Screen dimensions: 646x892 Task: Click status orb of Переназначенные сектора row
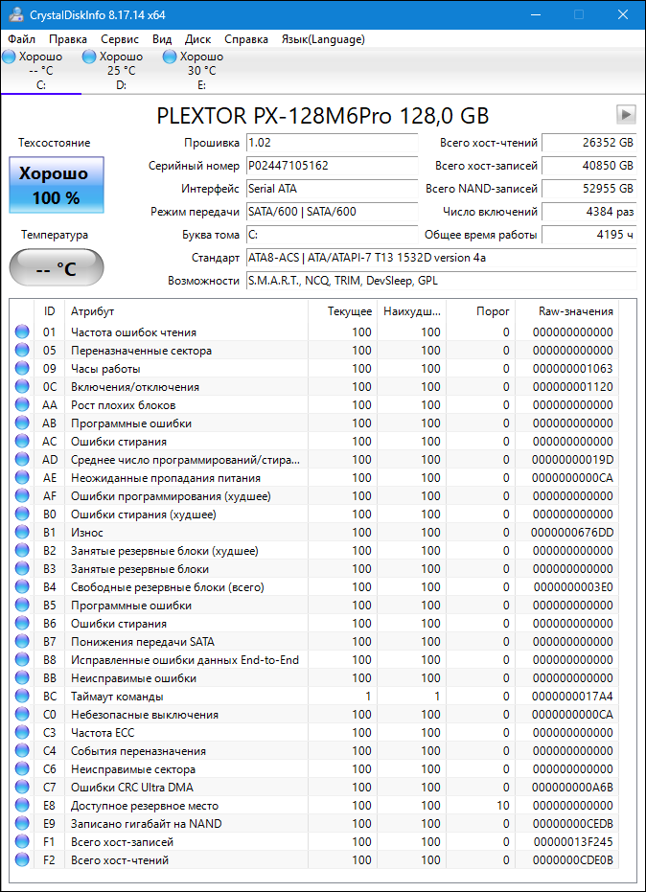22,351
